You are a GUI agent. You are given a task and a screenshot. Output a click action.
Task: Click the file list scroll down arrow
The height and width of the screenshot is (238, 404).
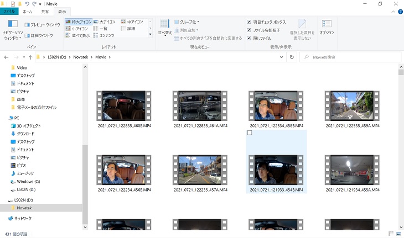coord(401,227)
